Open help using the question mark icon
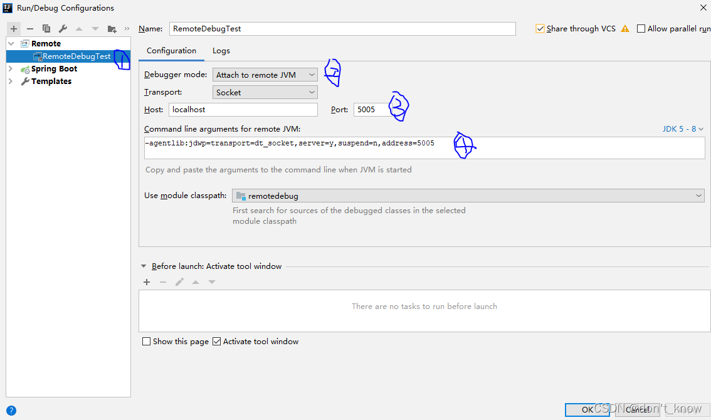Screen dimensions: 711x420 [x=11, y=411]
